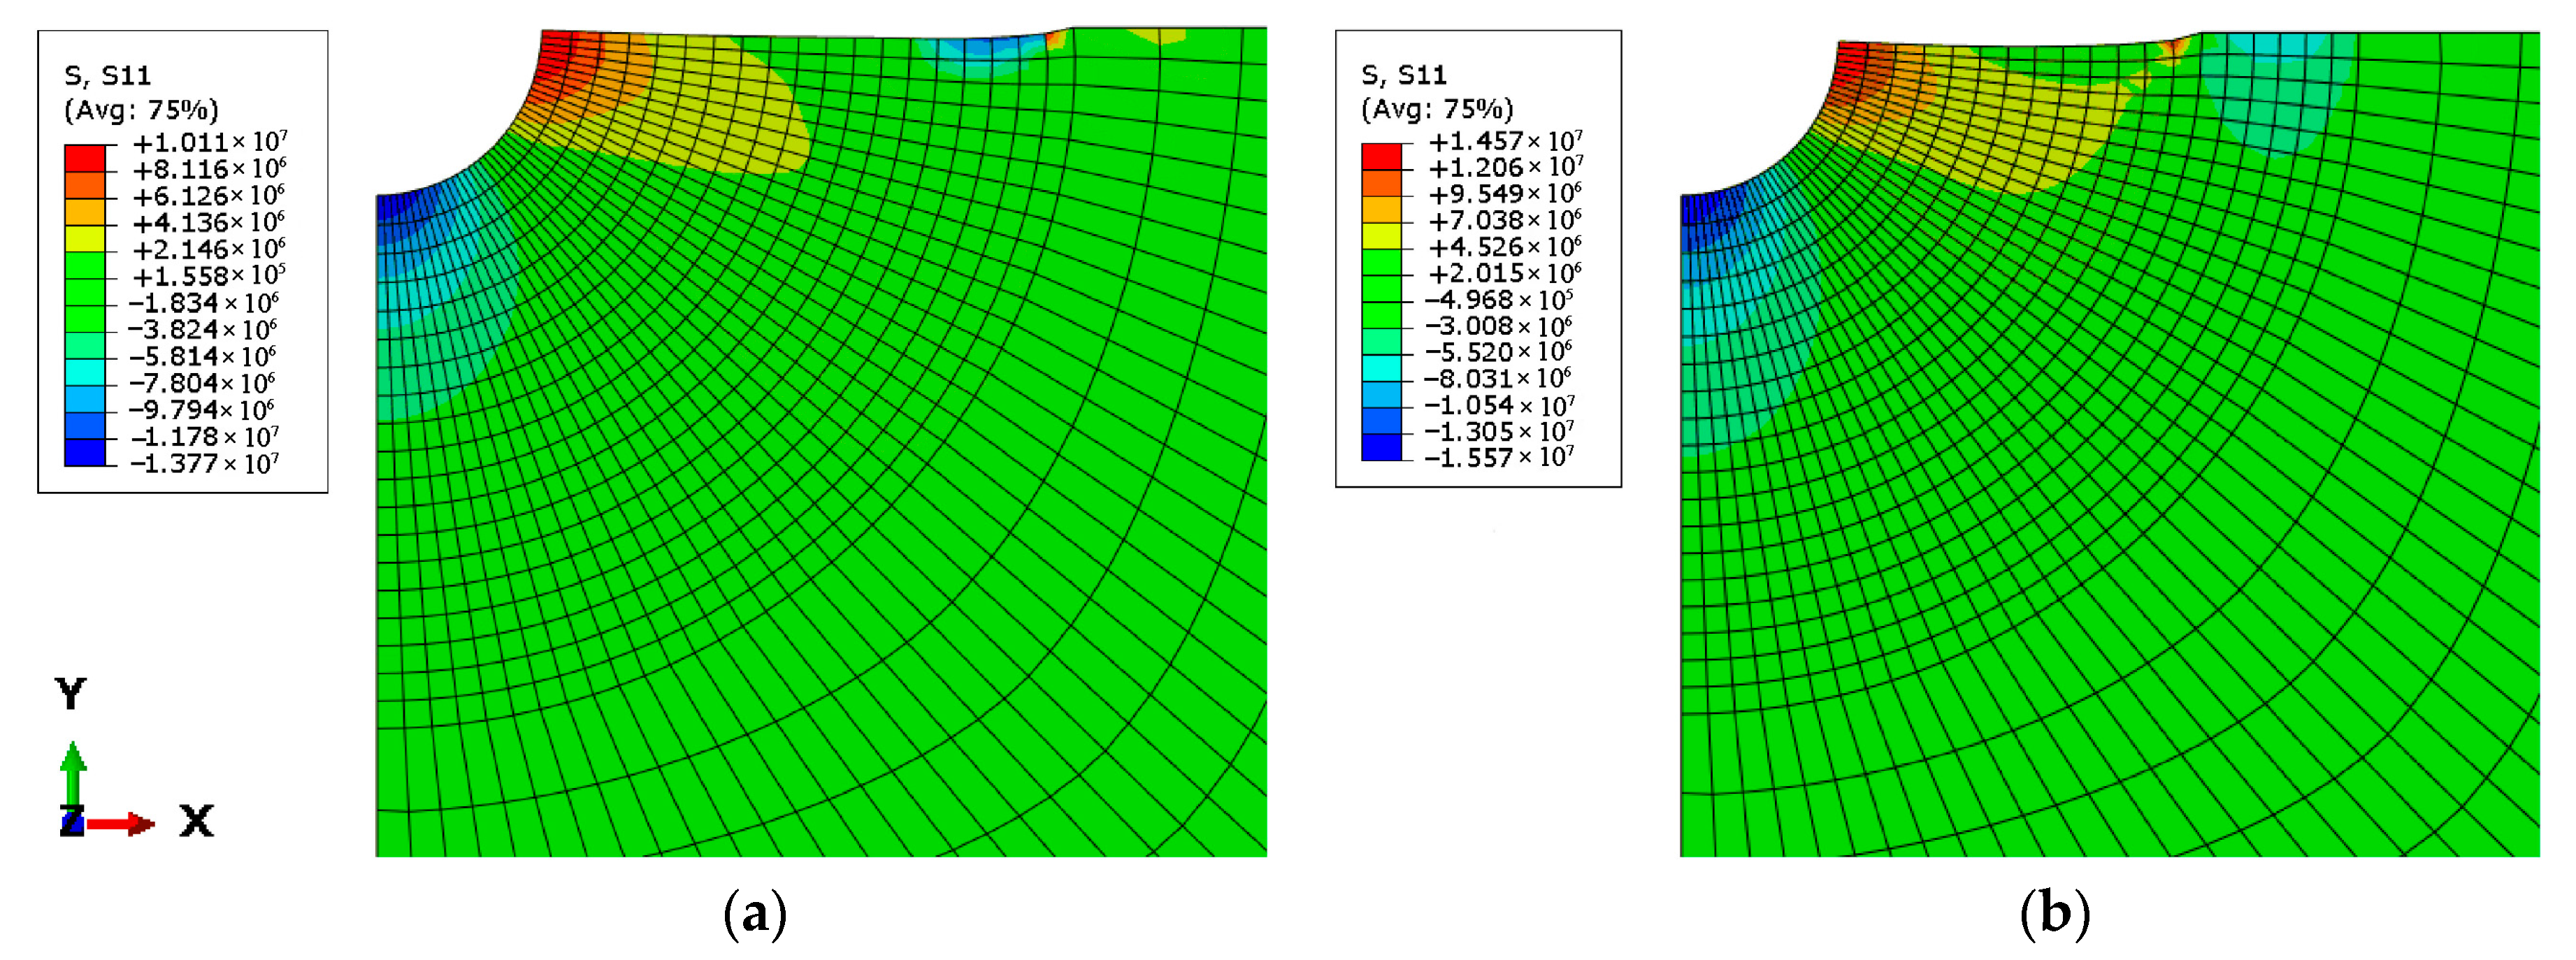Click the Y axis label letter
This screenshot has width=2576, height=960.
pos(71,694)
